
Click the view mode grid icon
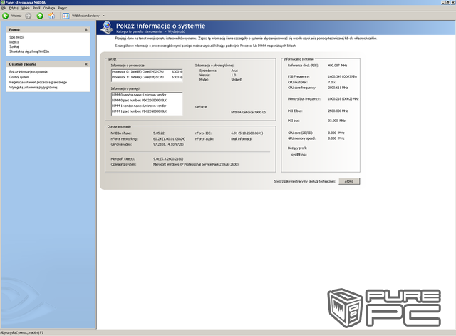(x=66, y=16)
